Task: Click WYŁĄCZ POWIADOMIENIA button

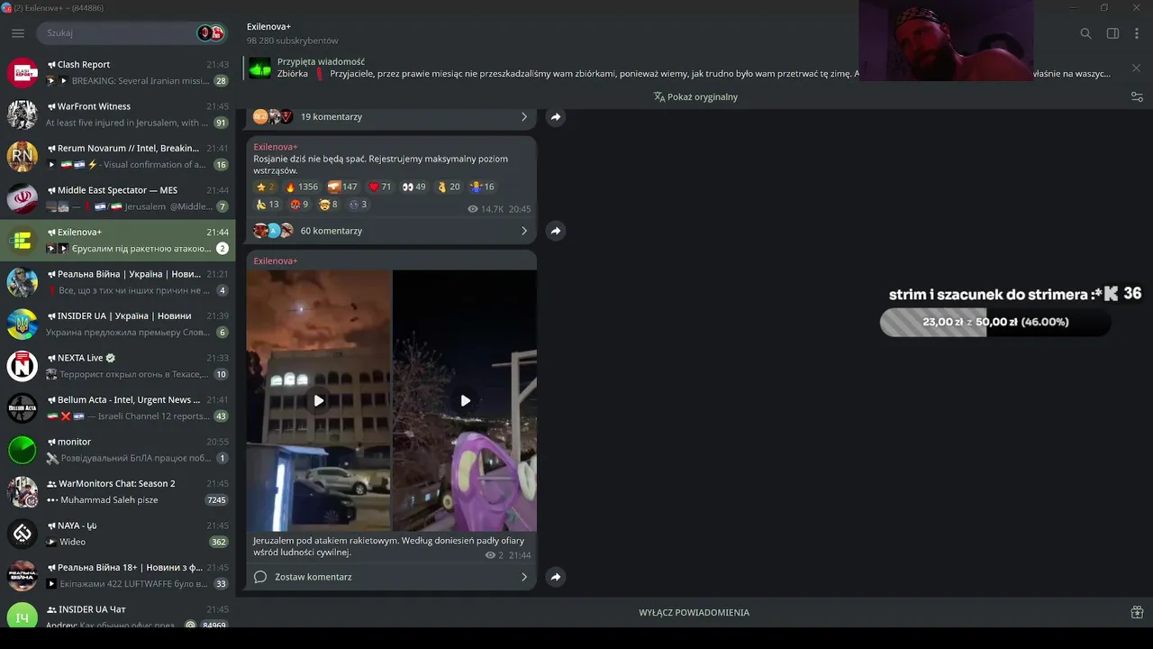Action: coord(694,613)
